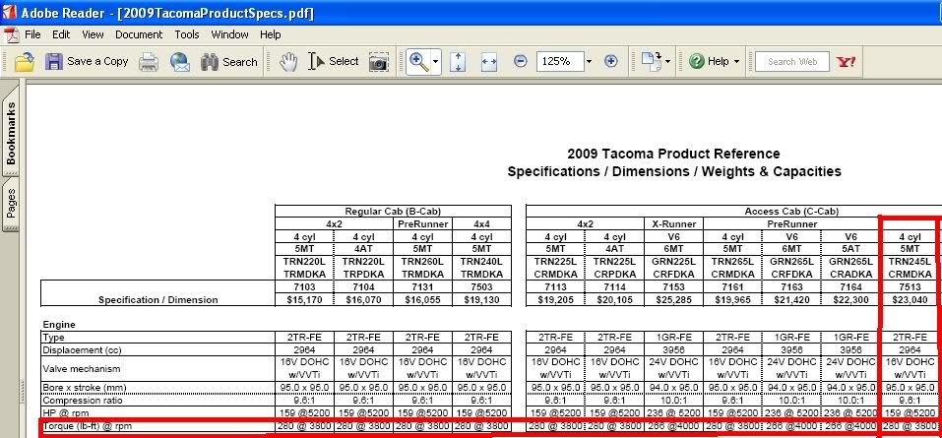Open the Pages side tab
The width and height of the screenshot is (942, 438).
point(10,204)
